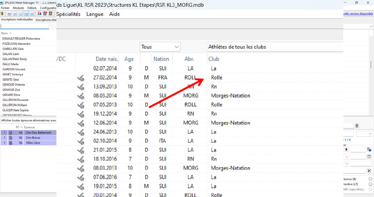
Task: Click the entry document icon for 25m Brasse
Action: click(x=10, y=138)
